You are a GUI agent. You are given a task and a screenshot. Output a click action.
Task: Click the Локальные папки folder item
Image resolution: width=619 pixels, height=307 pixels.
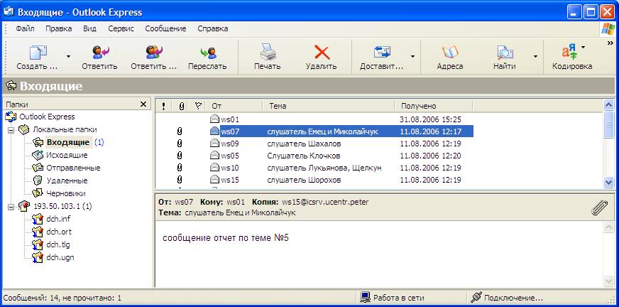[65, 129]
